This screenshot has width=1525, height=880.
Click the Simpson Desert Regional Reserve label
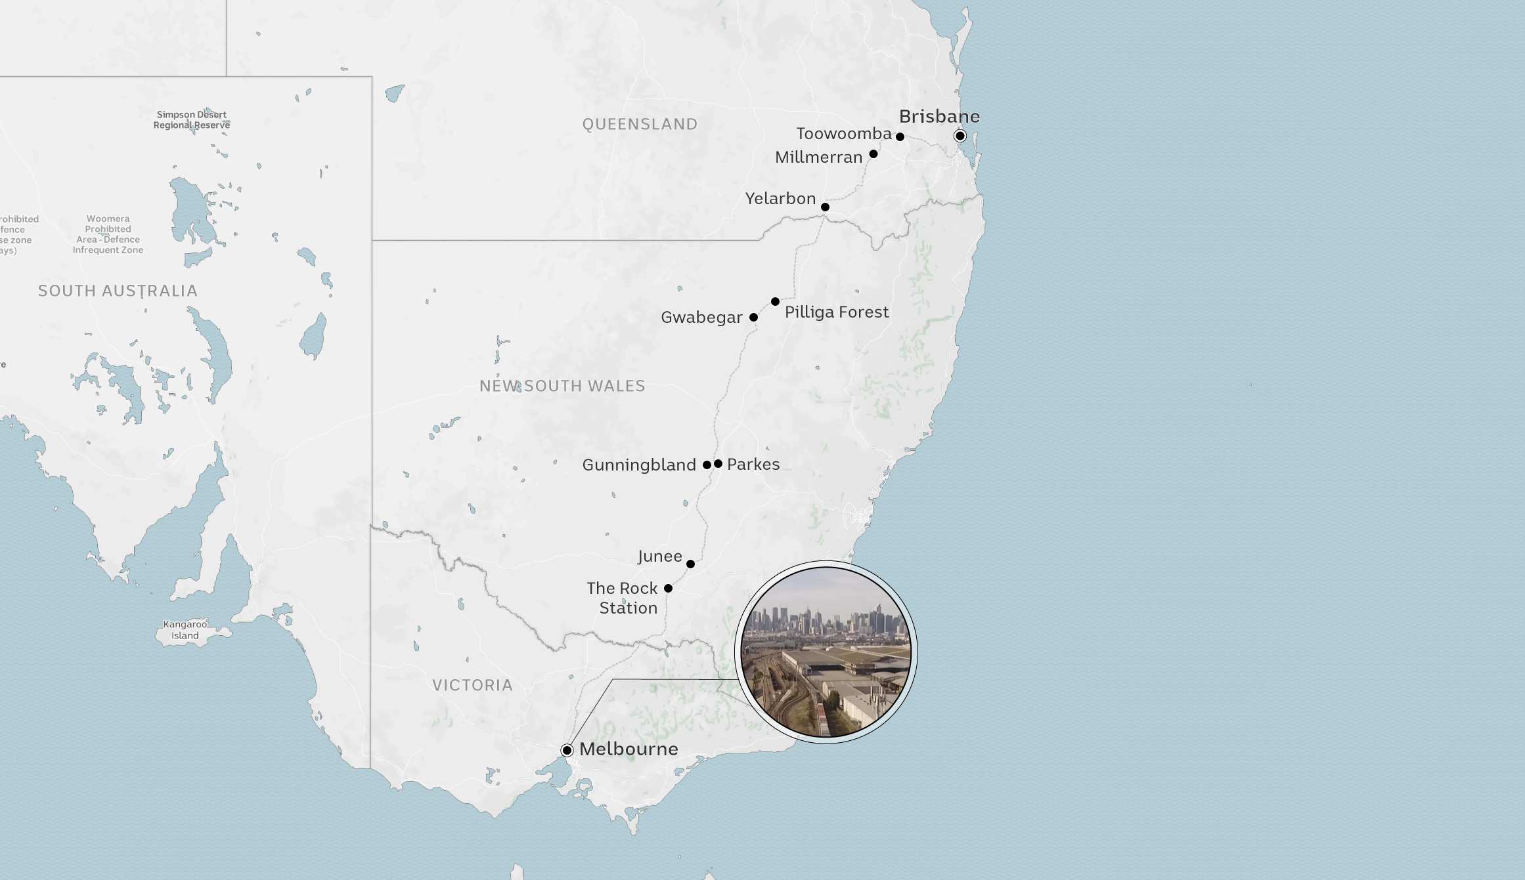[x=192, y=119]
